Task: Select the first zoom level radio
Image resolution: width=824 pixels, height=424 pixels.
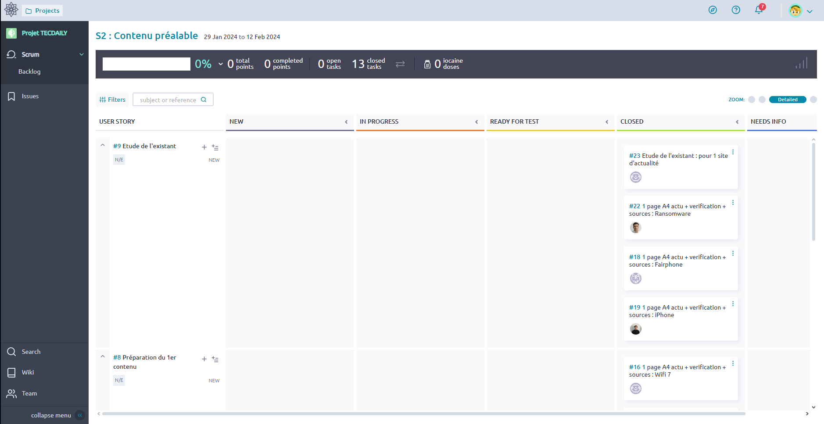Action: 752,100
